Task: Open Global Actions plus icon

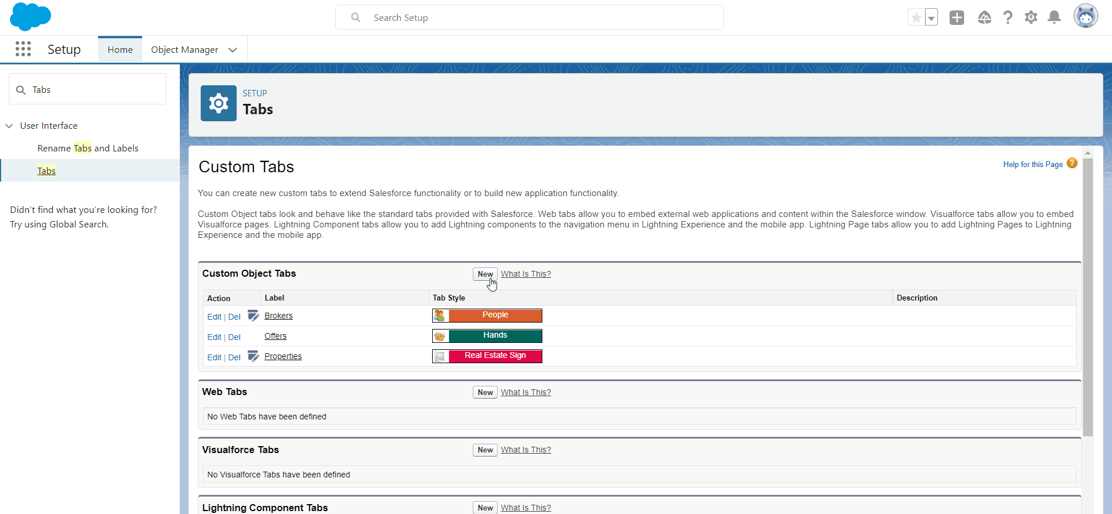Action: pyautogui.click(x=957, y=17)
